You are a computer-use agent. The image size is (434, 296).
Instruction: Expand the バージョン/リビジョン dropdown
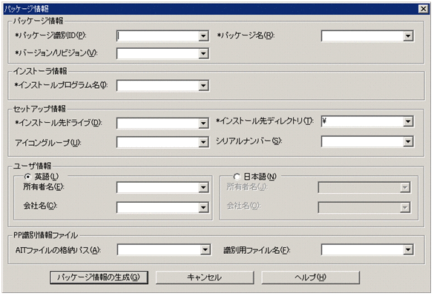pos(203,53)
